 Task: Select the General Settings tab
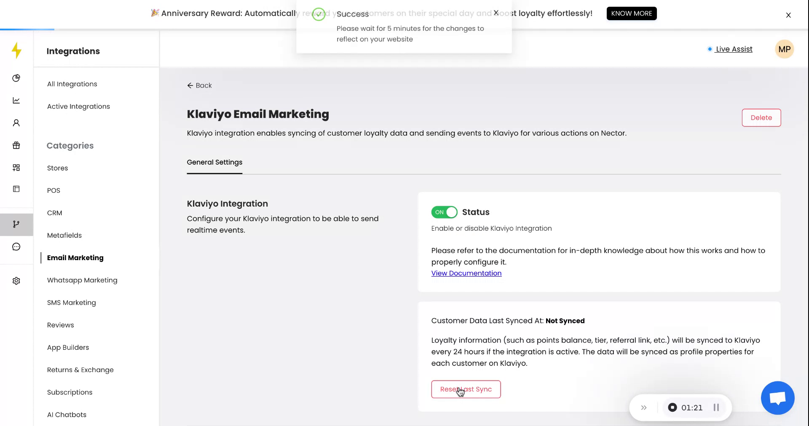click(x=214, y=162)
